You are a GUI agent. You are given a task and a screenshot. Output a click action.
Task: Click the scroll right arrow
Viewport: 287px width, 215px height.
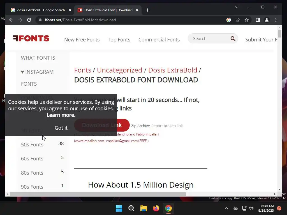tap(275, 194)
